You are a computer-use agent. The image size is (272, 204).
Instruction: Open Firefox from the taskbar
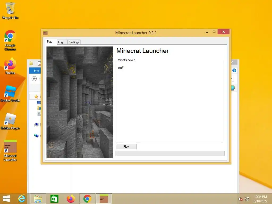[71, 199]
